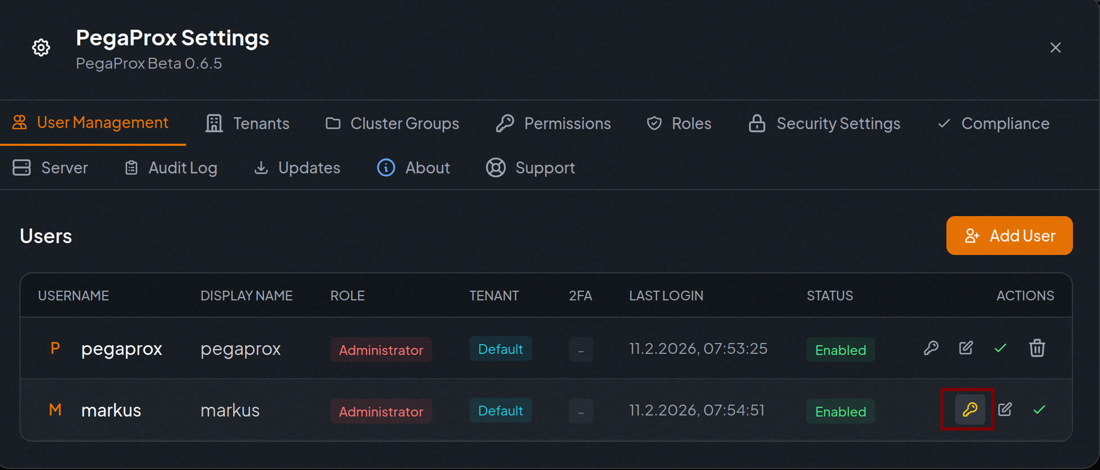
Task: Click the Add User button
Action: pyautogui.click(x=1009, y=235)
